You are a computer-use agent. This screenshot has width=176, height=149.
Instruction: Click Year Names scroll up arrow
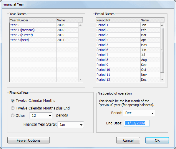(80, 25)
